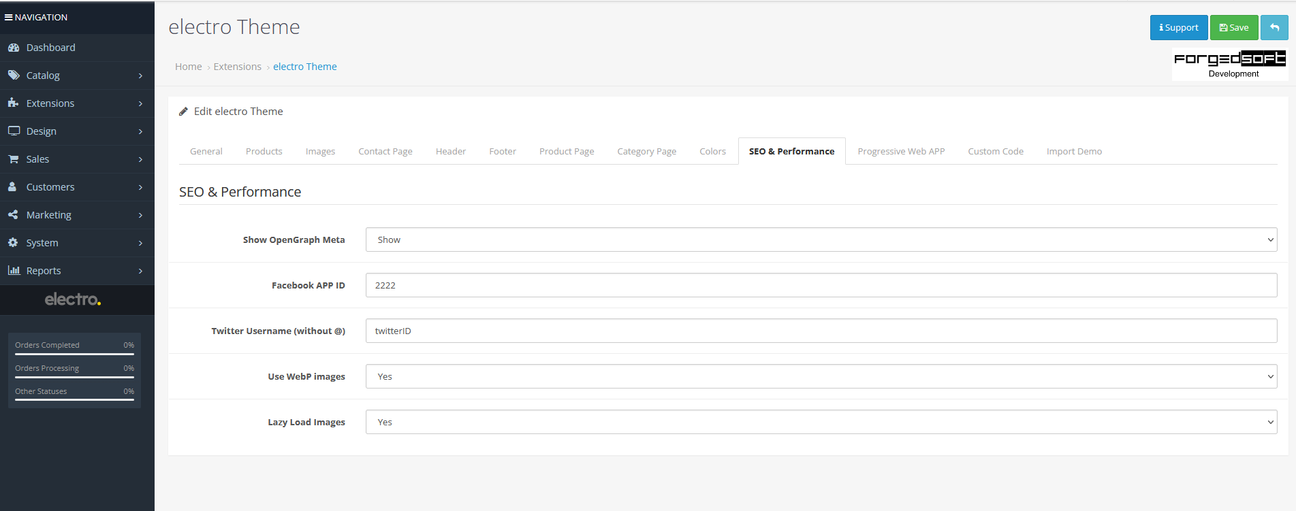The height and width of the screenshot is (511, 1296).
Task: Click the Marketing share icon
Action: click(x=14, y=215)
